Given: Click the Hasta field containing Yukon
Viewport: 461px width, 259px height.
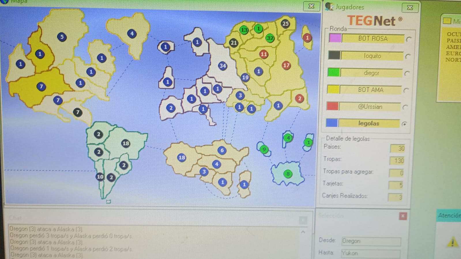Looking at the screenshot, I should click(370, 254).
